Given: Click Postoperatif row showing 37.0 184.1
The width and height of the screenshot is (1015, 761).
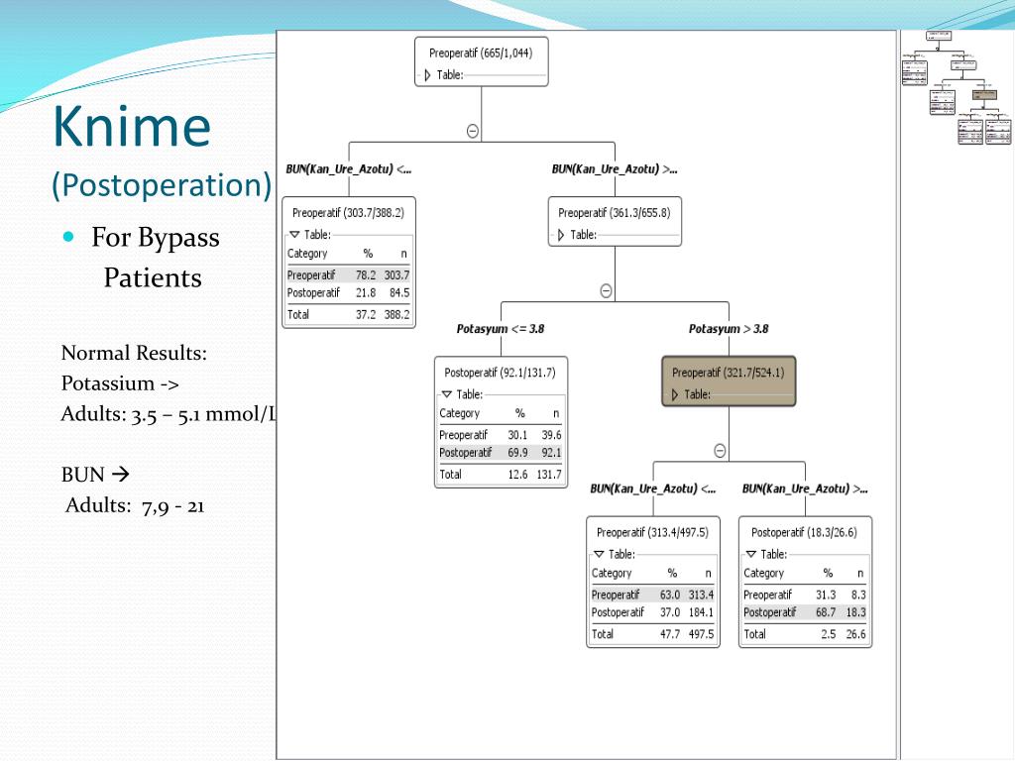Looking at the screenshot, I should (652, 612).
